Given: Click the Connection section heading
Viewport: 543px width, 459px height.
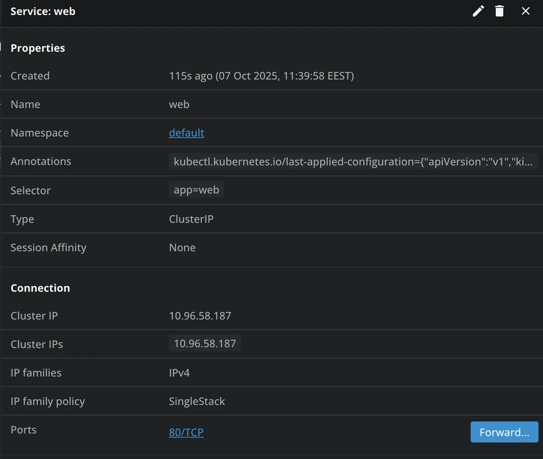Looking at the screenshot, I should [40, 288].
